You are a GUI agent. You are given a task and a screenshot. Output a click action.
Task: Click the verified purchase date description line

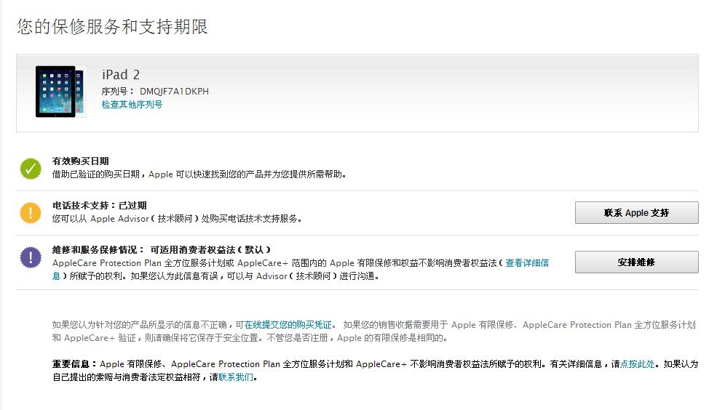click(199, 174)
